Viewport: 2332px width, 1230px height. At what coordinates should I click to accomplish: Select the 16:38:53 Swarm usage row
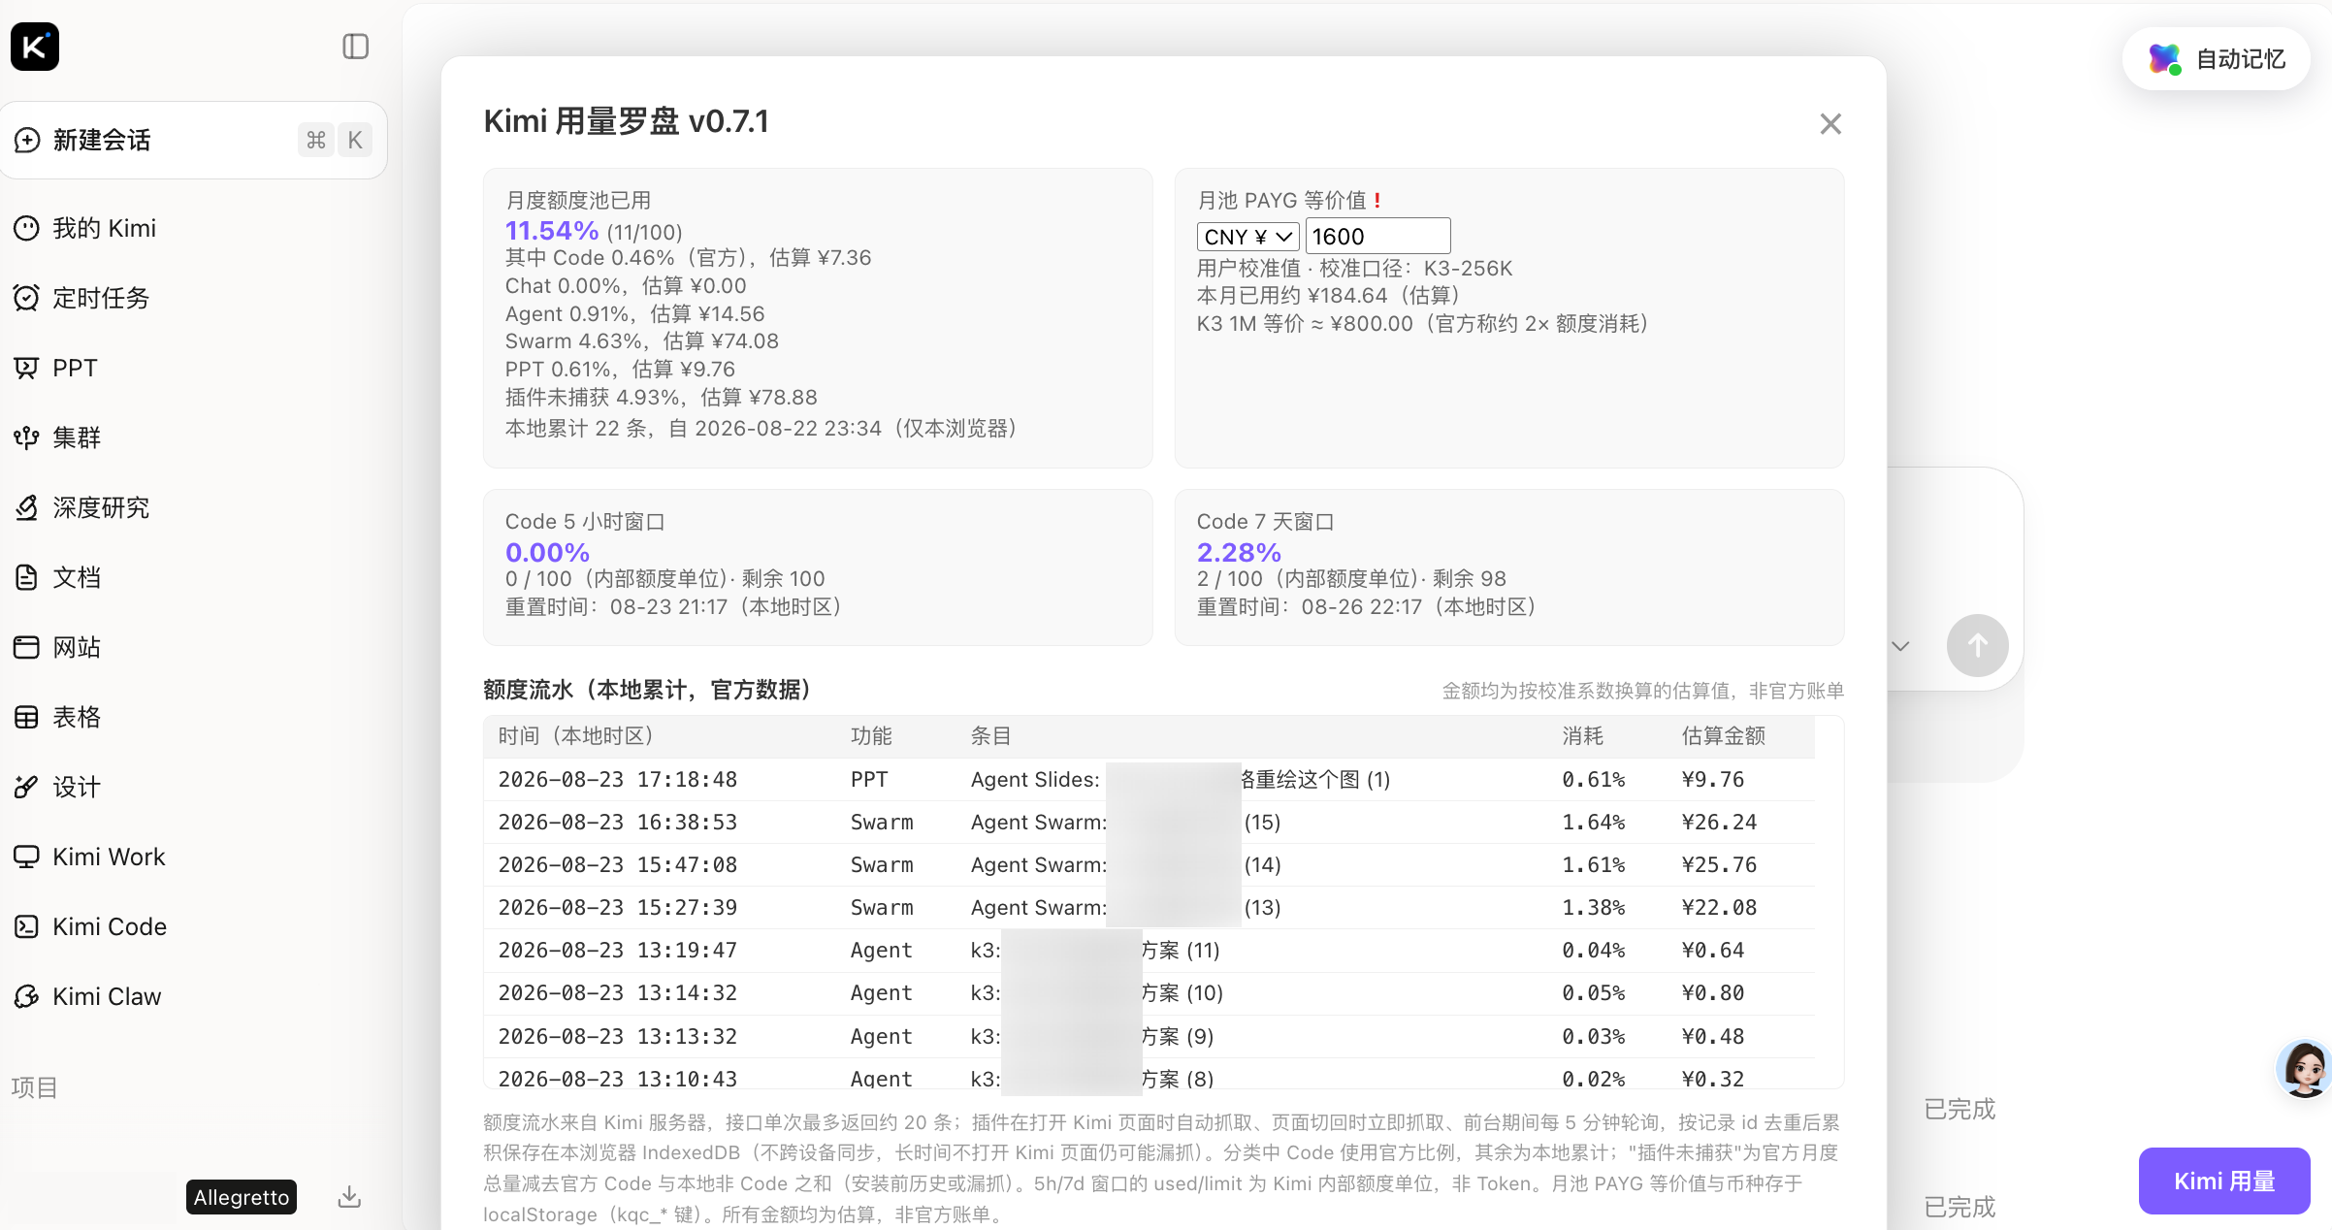coord(1150,822)
